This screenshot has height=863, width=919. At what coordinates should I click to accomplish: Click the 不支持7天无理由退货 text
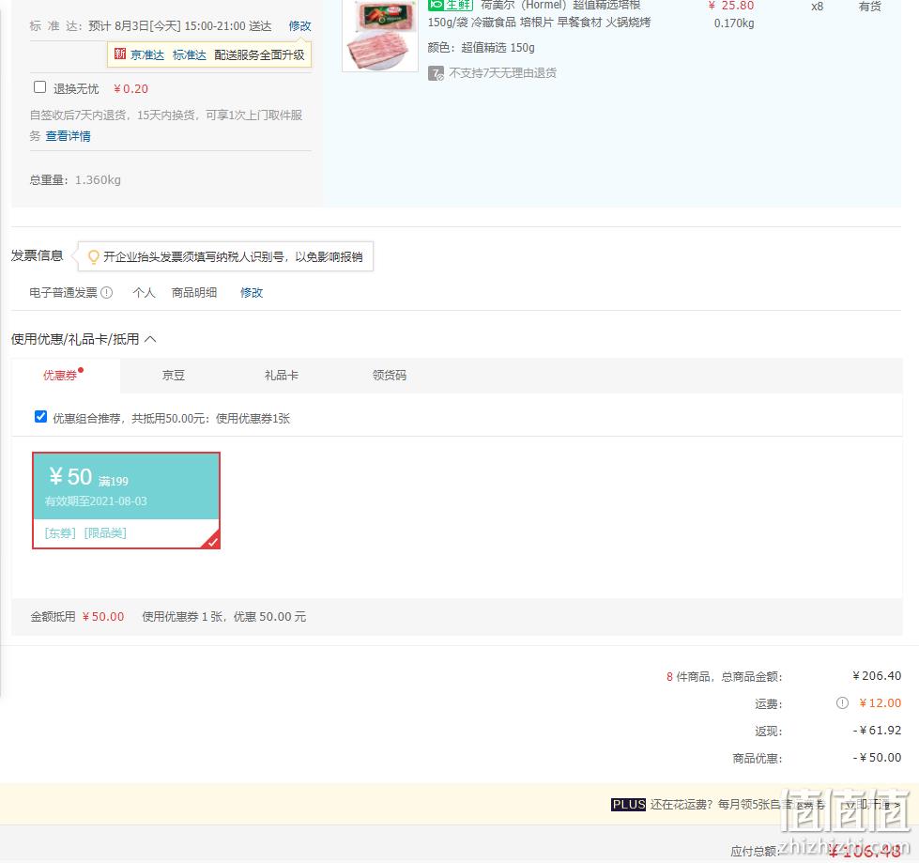503,72
